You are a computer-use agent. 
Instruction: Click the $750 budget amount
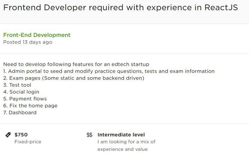click(21, 135)
